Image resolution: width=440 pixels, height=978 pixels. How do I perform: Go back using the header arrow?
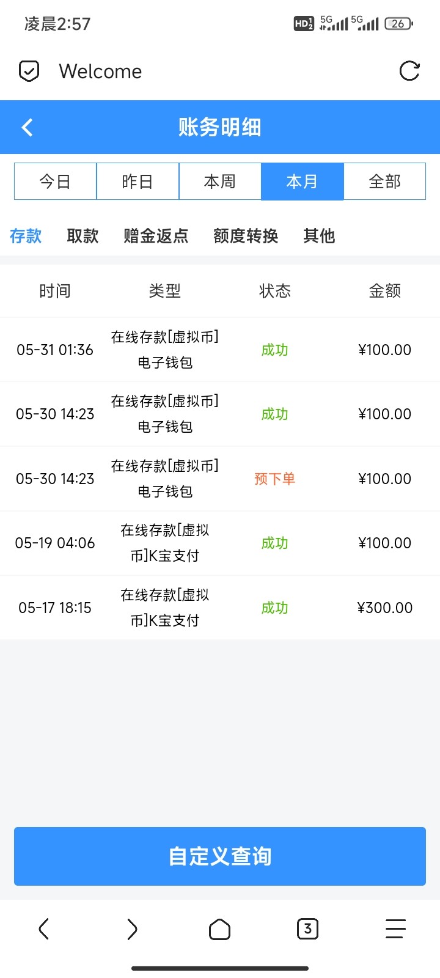27,127
